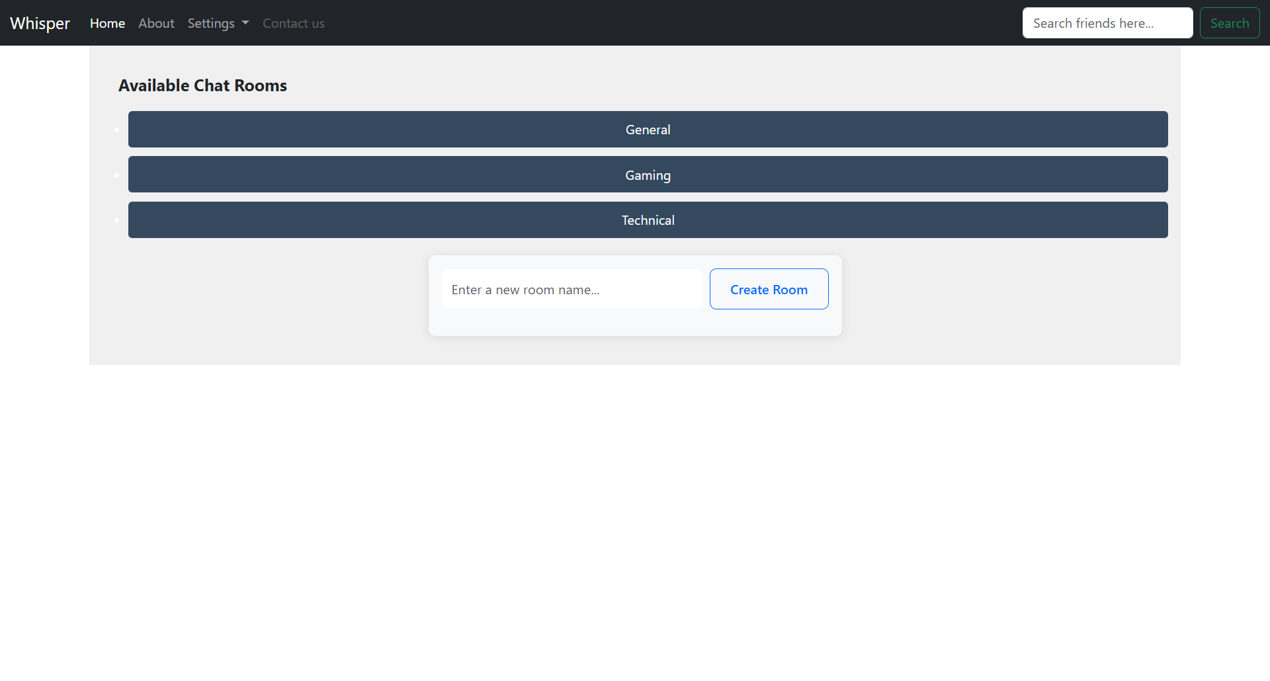This screenshot has width=1270, height=681.
Task: Click the Available Chat Rooms heading
Action: pyautogui.click(x=202, y=85)
